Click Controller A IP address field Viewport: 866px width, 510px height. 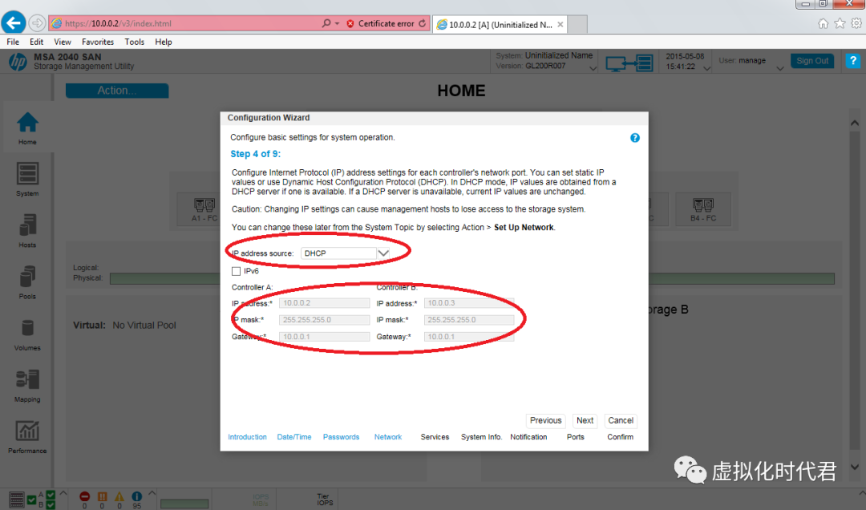324,303
